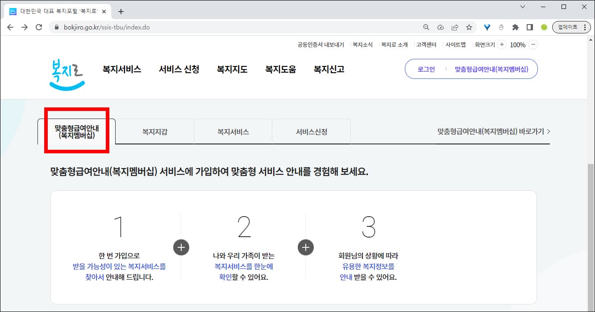Reload the page with the refresh icon
Image resolution: width=595 pixels, height=312 pixels.
39,27
